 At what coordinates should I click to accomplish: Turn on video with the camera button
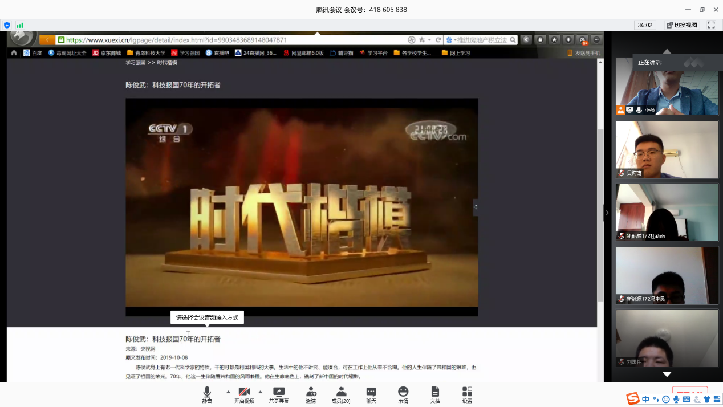click(244, 393)
